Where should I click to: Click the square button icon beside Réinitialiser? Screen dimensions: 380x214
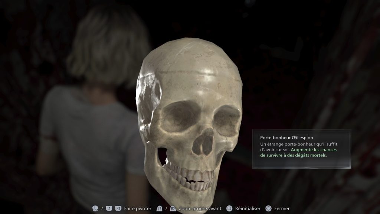(x=229, y=208)
